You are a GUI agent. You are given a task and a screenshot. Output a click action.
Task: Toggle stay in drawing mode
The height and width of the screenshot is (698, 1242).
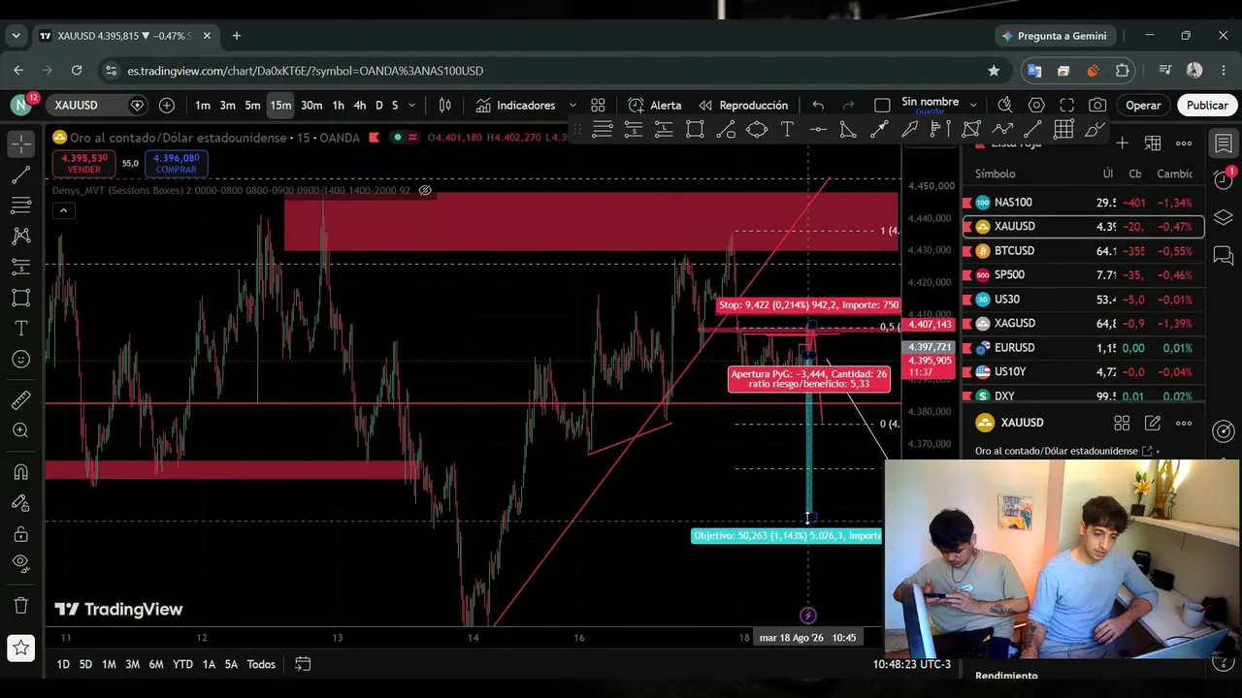(x=20, y=503)
